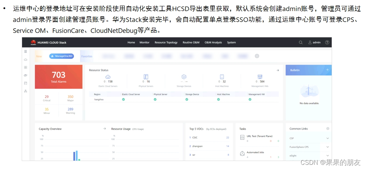
Task: Expand the eSight common link
Action: [327, 155]
